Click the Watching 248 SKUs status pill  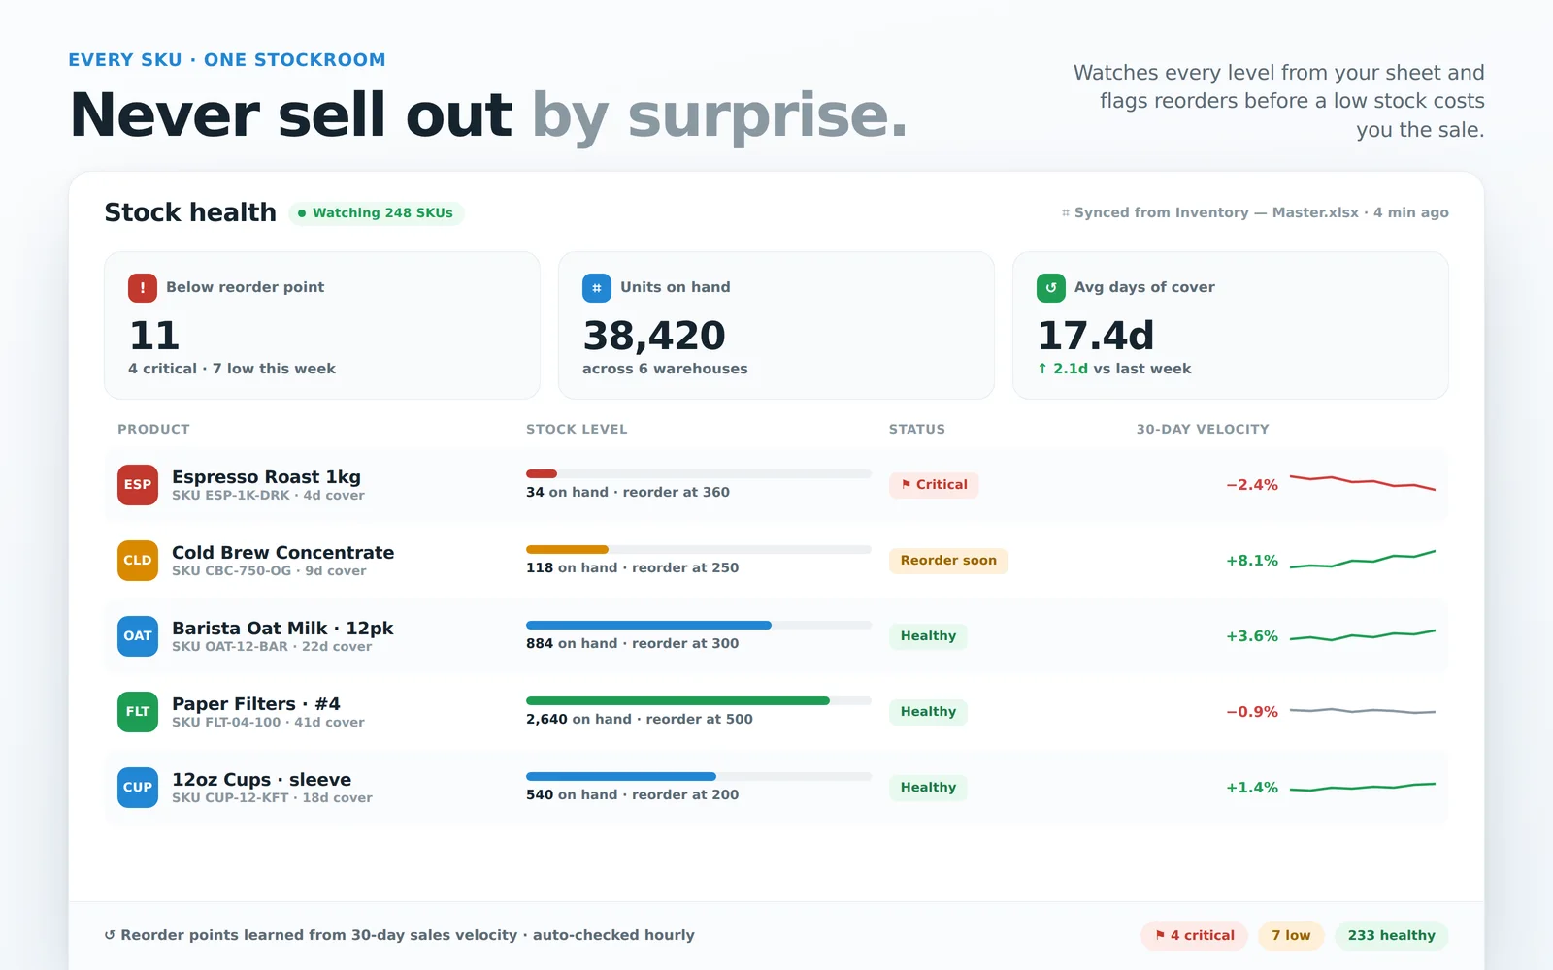pyautogui.click(x=377, y=213)
